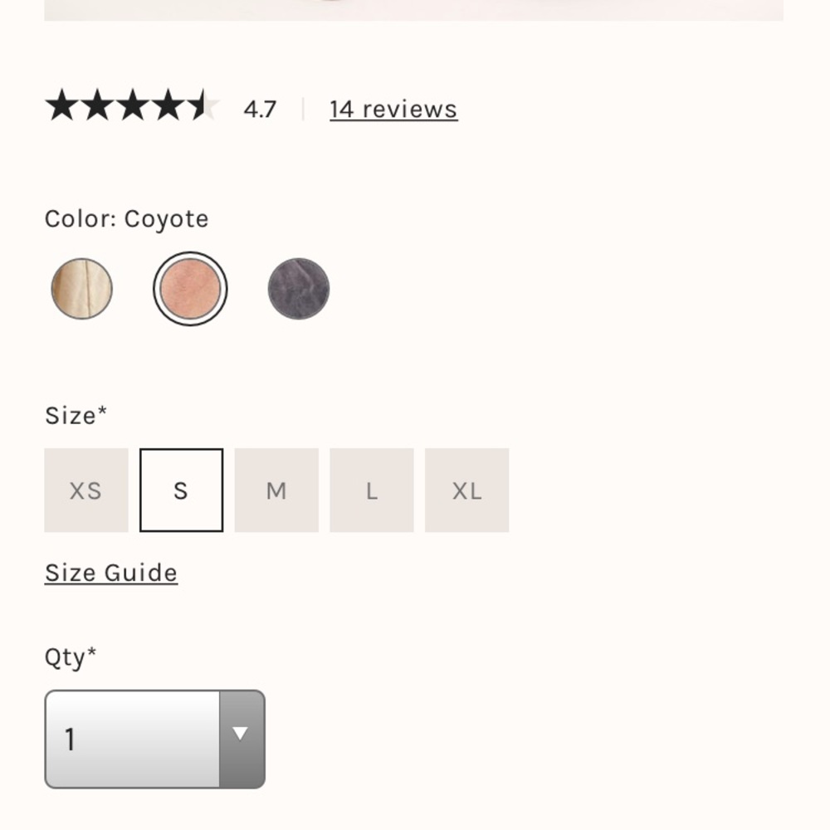The height and width of the screenshot is (830, 830).
Task: Click the Qty* label
Action: [x=69, y=656]
